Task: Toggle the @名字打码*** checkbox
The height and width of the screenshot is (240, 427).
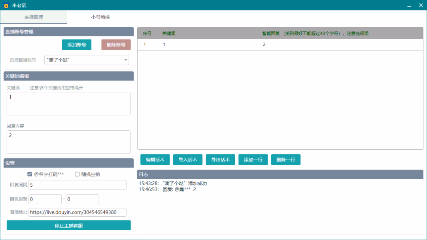Action: click(x=30, y=174)
